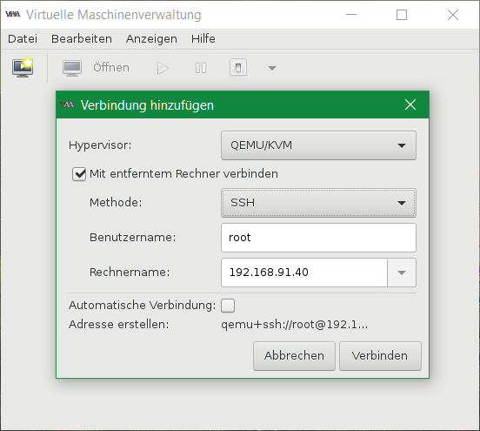This screenshot has height=431, width=480.
Task: Click the Benutzername label
Action: click(x=132, y=237)
